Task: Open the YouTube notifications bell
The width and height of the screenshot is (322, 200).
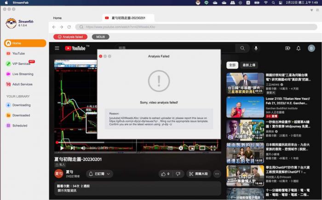Action: (x=299, y=48)
